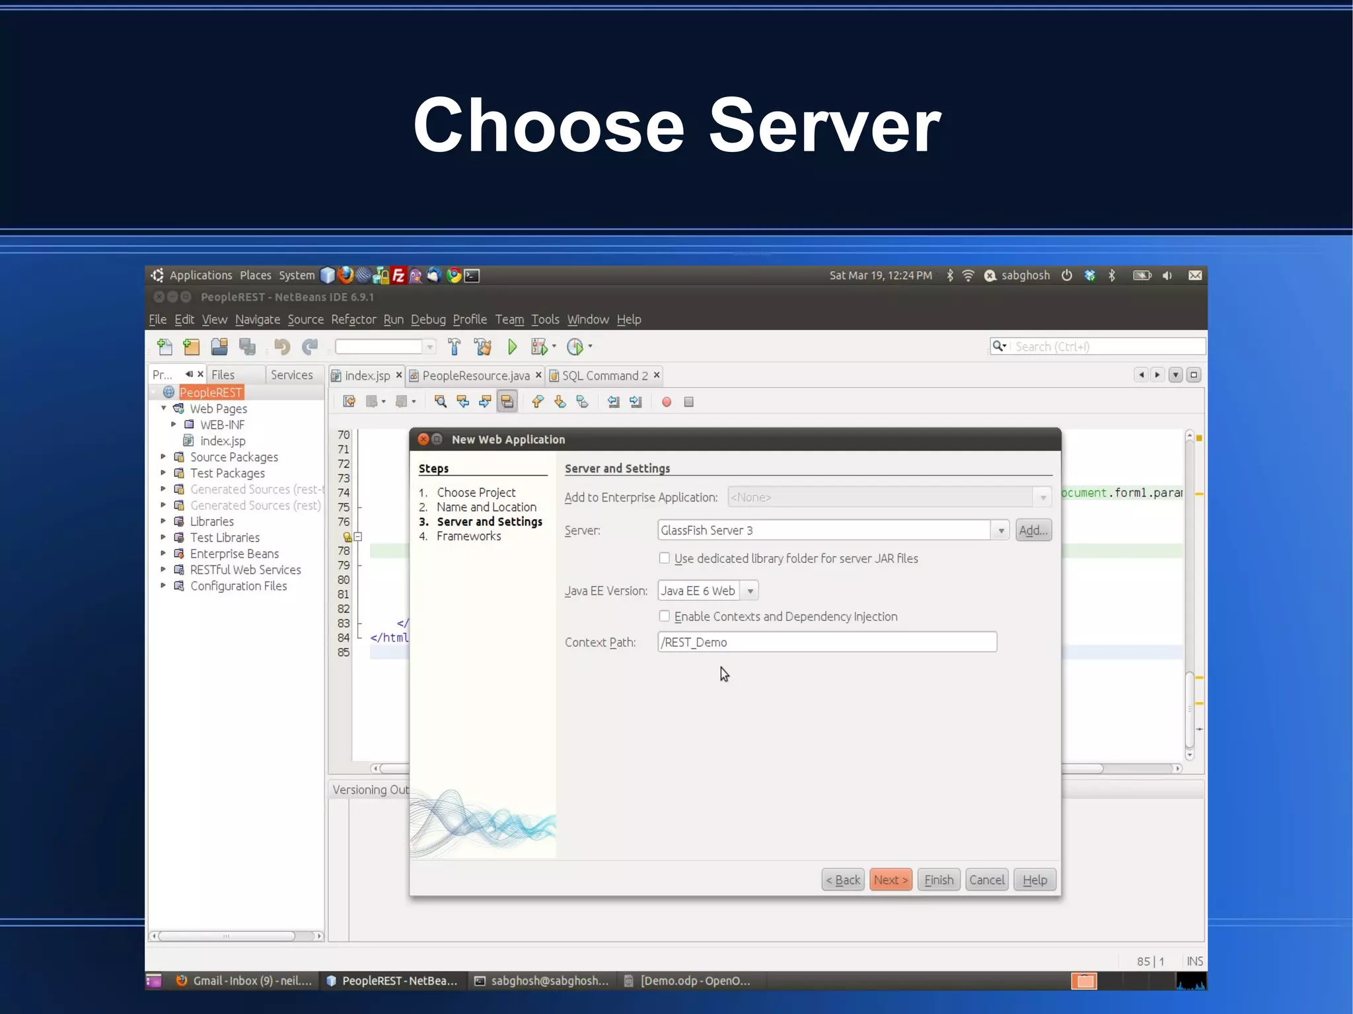
Task: Close the index.jsp editor tab
Action: (399, 375)
